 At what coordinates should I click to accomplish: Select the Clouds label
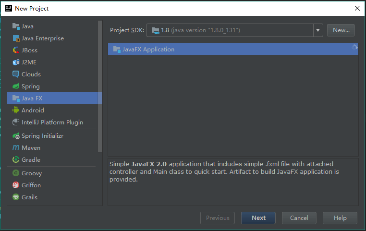pos(31,74)
